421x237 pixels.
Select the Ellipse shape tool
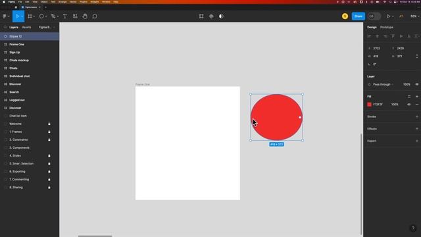point(41,16)
